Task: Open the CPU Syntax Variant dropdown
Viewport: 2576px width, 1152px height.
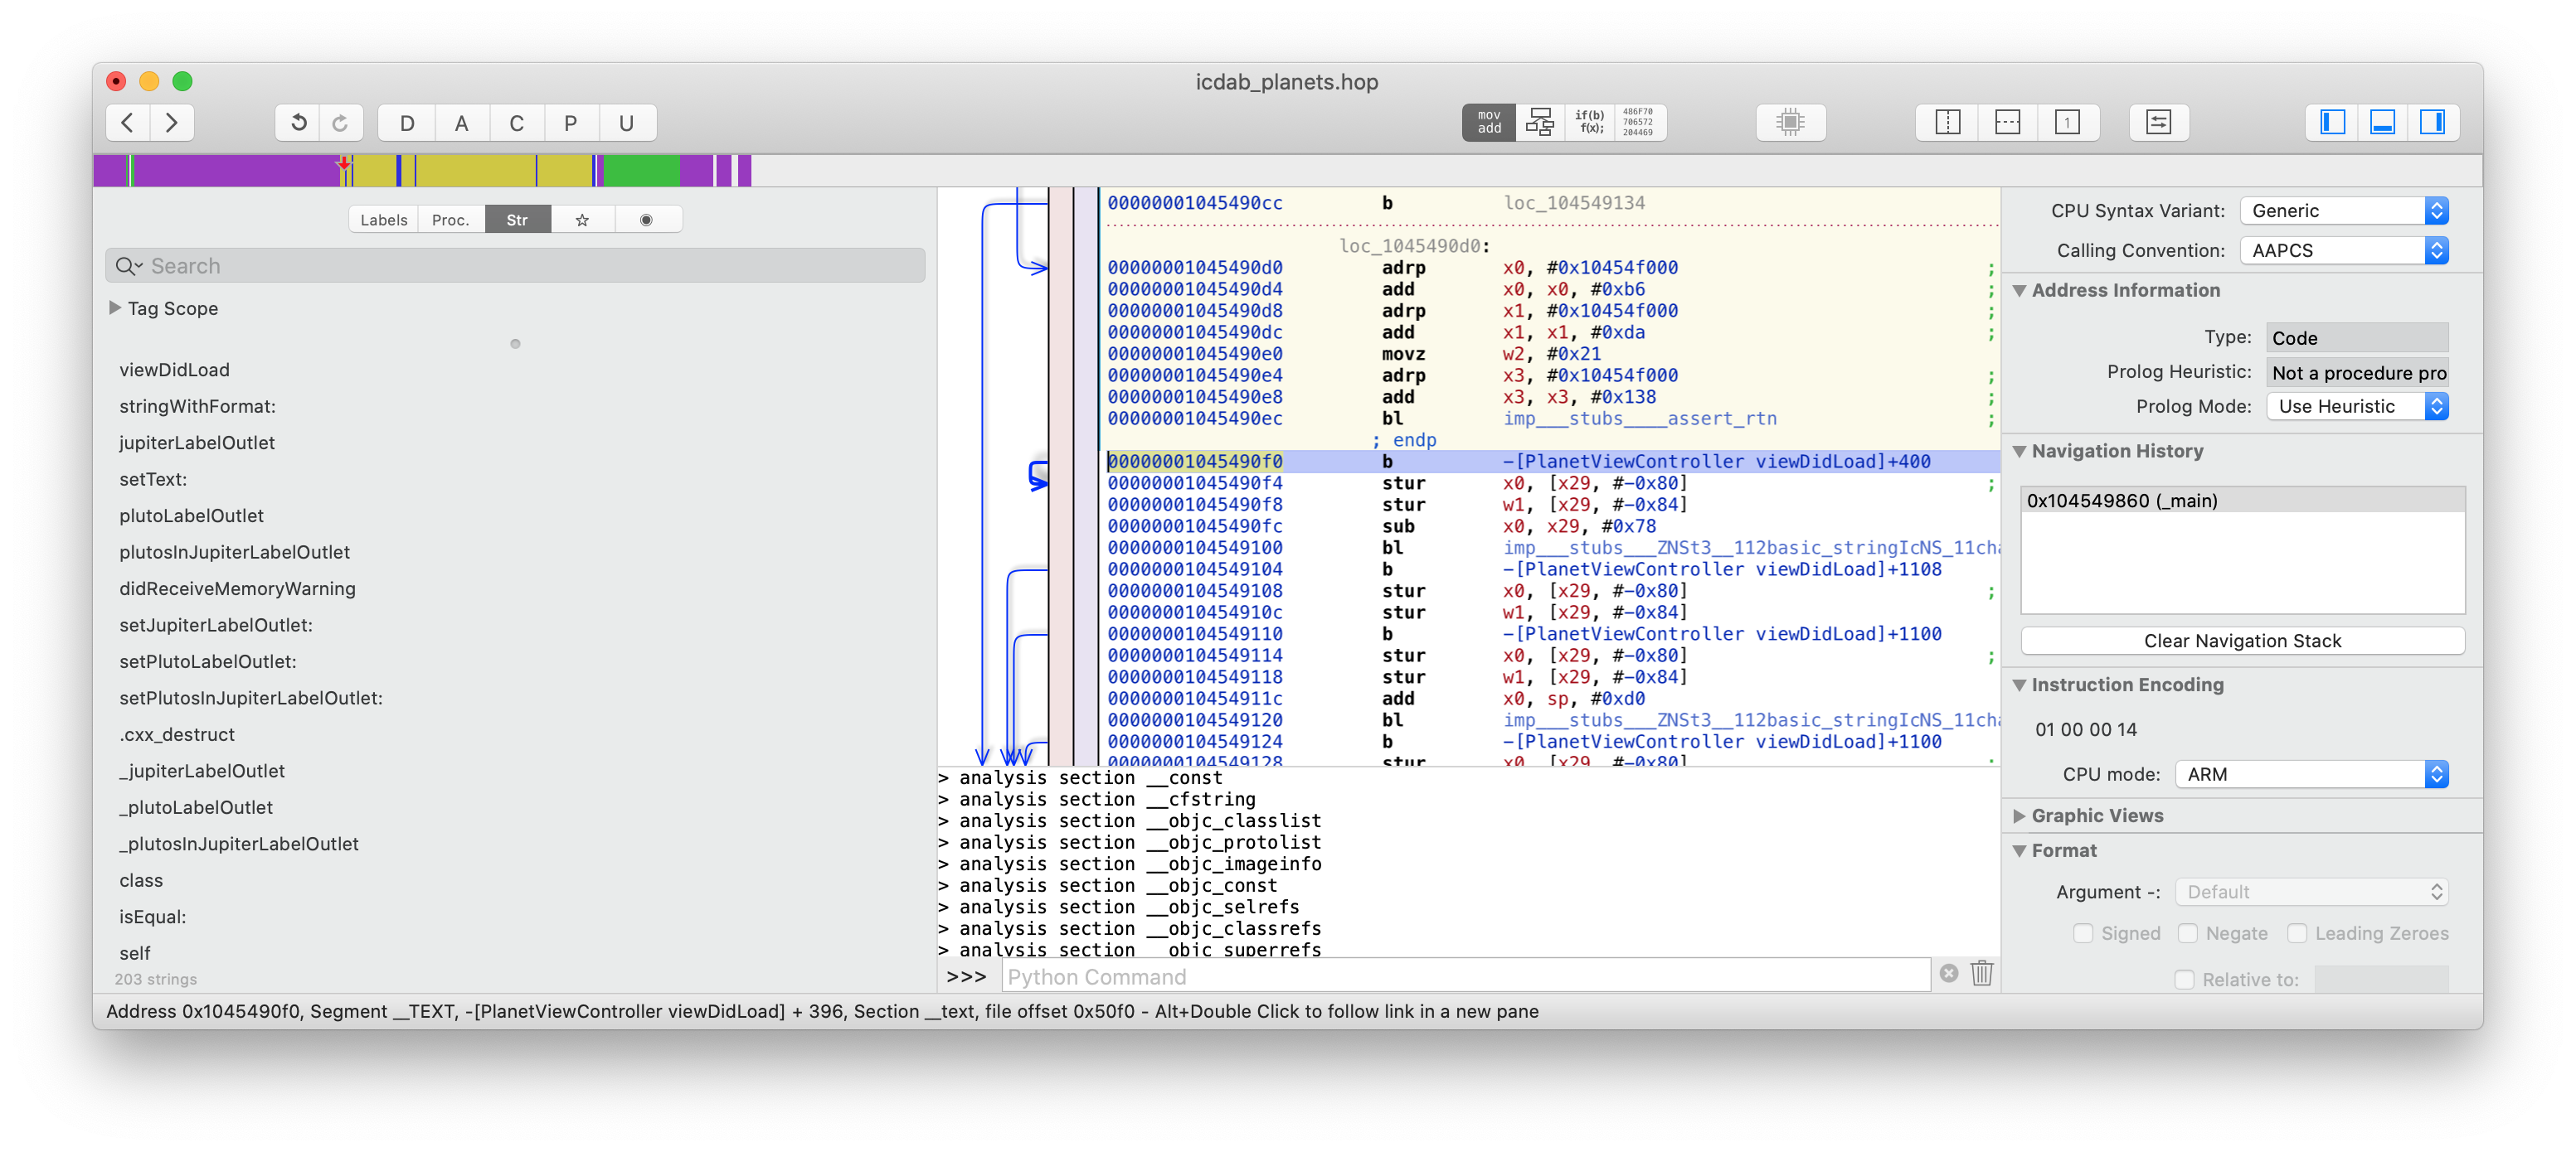Action: click(2344, 211)
